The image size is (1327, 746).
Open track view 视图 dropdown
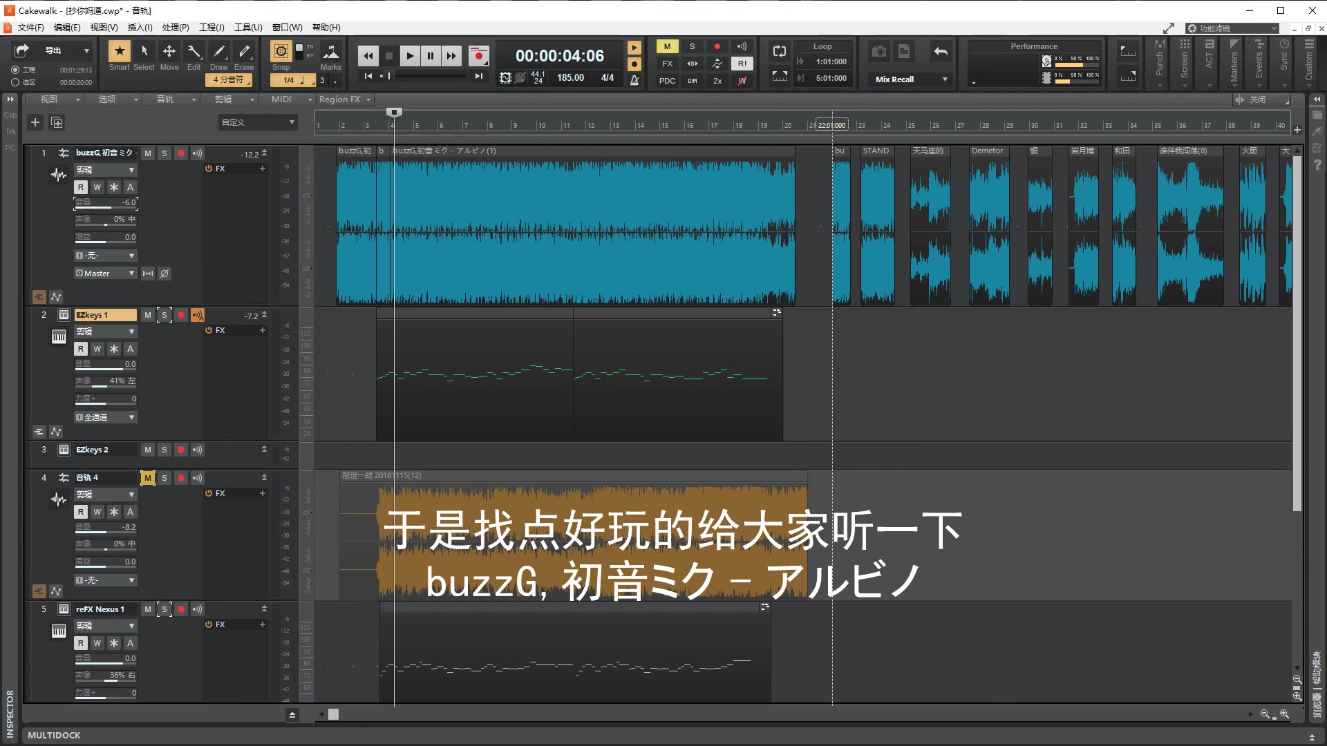[x=54, y=99]
